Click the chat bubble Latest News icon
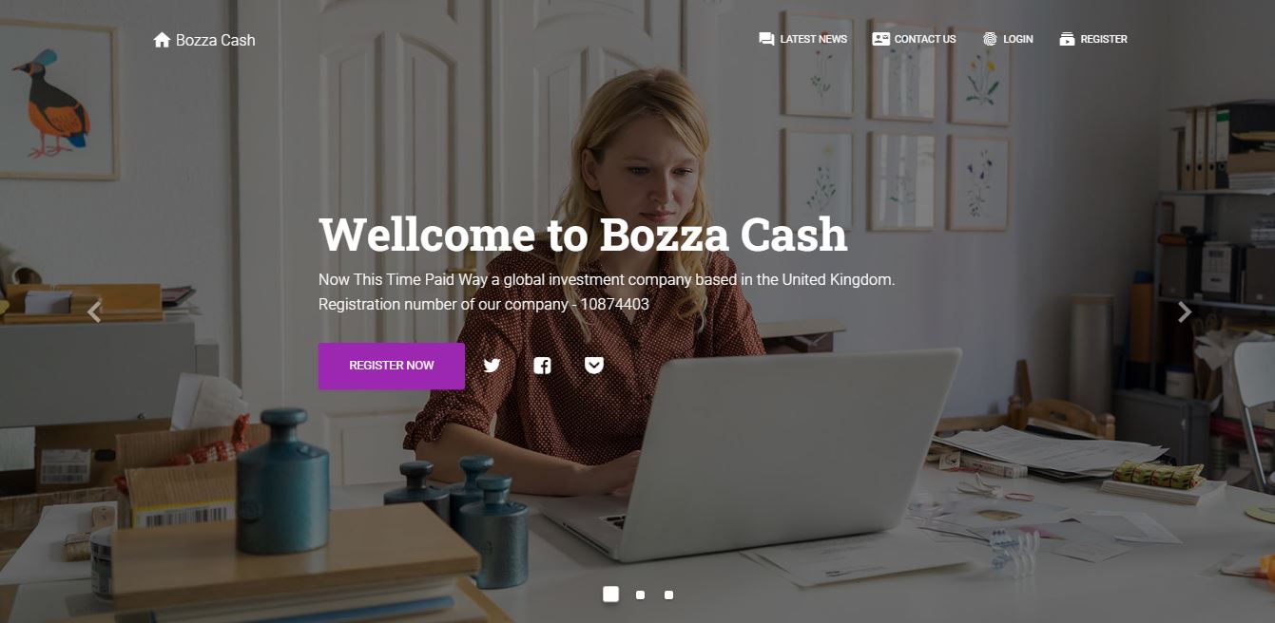 [x=766, y=39]
